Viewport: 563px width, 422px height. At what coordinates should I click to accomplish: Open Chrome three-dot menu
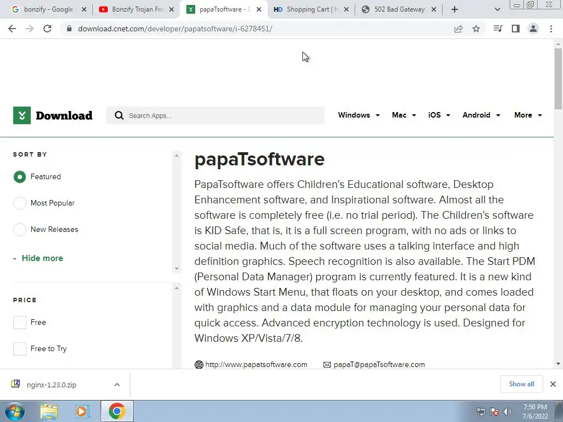click(x=551, y=29)
